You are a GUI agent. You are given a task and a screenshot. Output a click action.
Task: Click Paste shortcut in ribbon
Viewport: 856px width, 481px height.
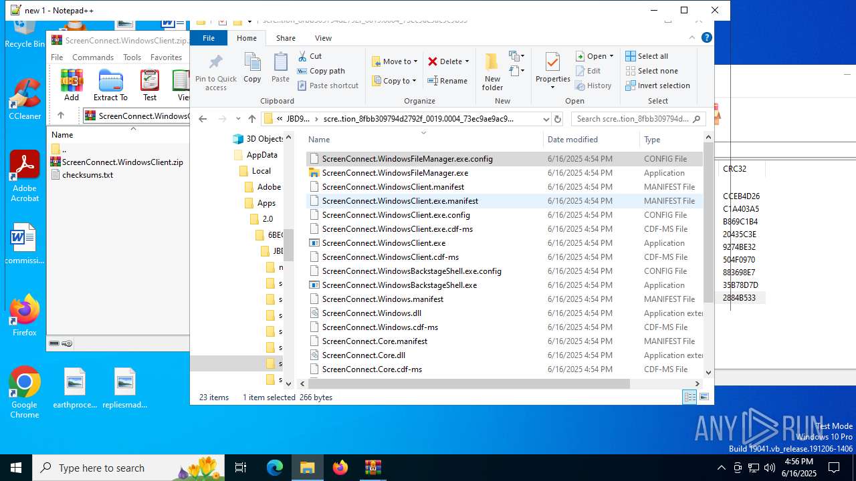(x=328, y=86)
